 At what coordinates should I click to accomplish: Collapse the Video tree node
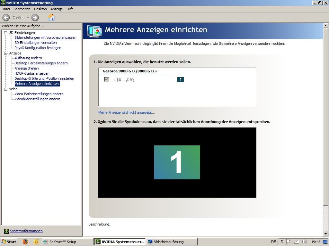(6, 89)
